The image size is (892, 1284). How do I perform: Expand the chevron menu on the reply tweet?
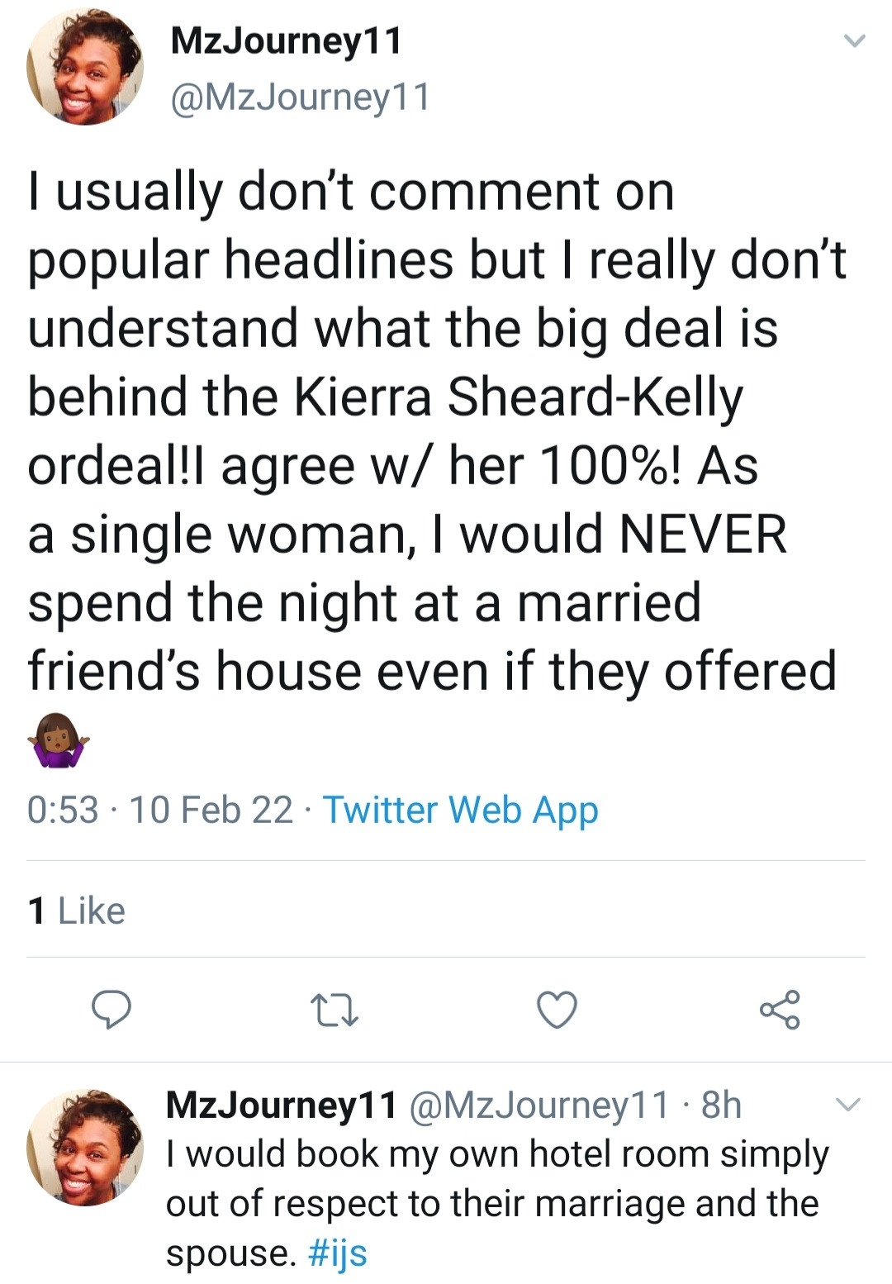848,1105
